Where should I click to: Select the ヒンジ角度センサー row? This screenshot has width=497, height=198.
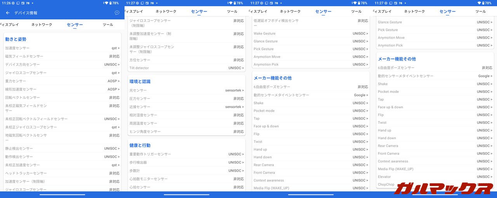(186, 131)
